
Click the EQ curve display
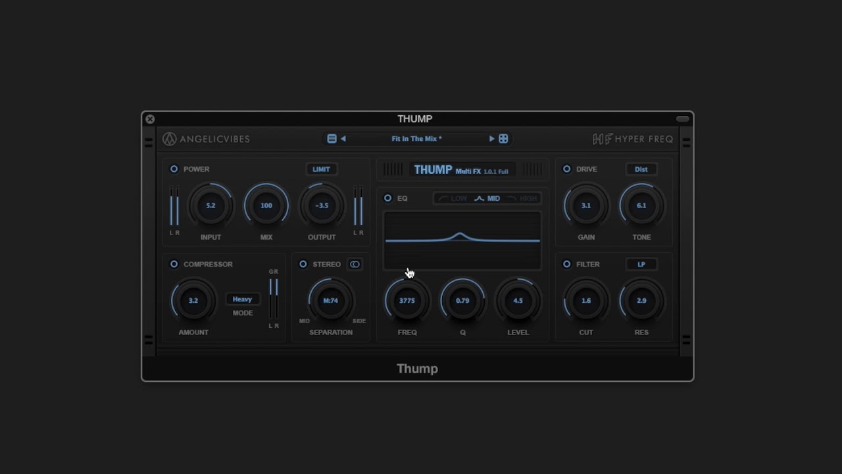[x=462, y=240]
